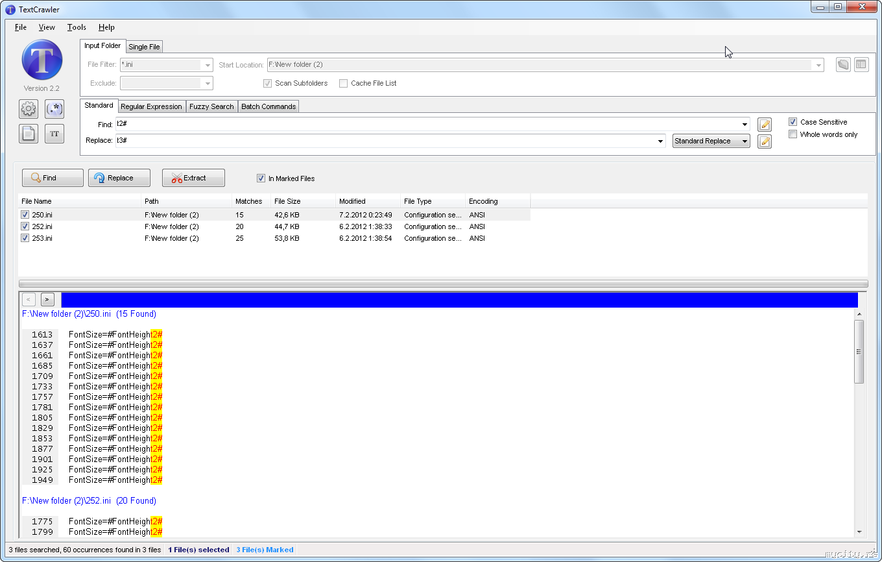Click the results scrollbar down arrow
The width and height of the screenshot is (882, 562).
(859, 532)
